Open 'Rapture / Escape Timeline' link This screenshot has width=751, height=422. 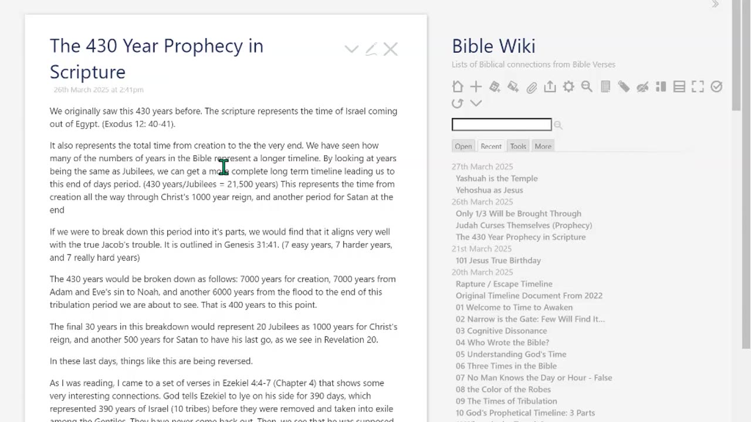point(504,284)
